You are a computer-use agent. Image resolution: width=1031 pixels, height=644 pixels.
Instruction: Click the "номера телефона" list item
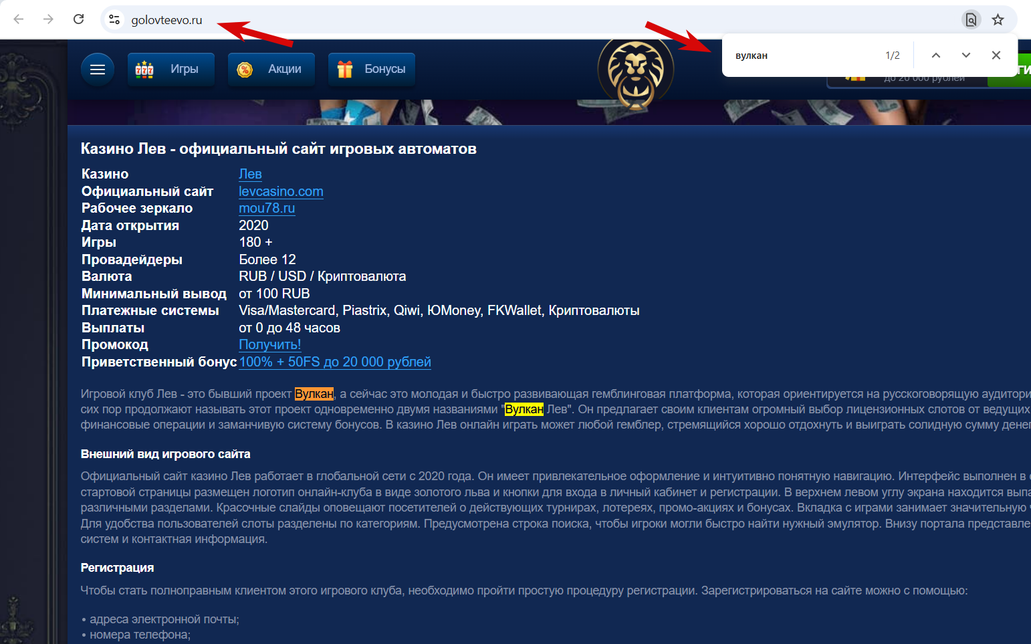click(140, 635)
